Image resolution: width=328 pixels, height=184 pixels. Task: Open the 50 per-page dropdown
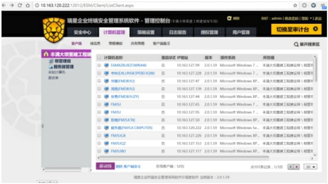[310, 167]
